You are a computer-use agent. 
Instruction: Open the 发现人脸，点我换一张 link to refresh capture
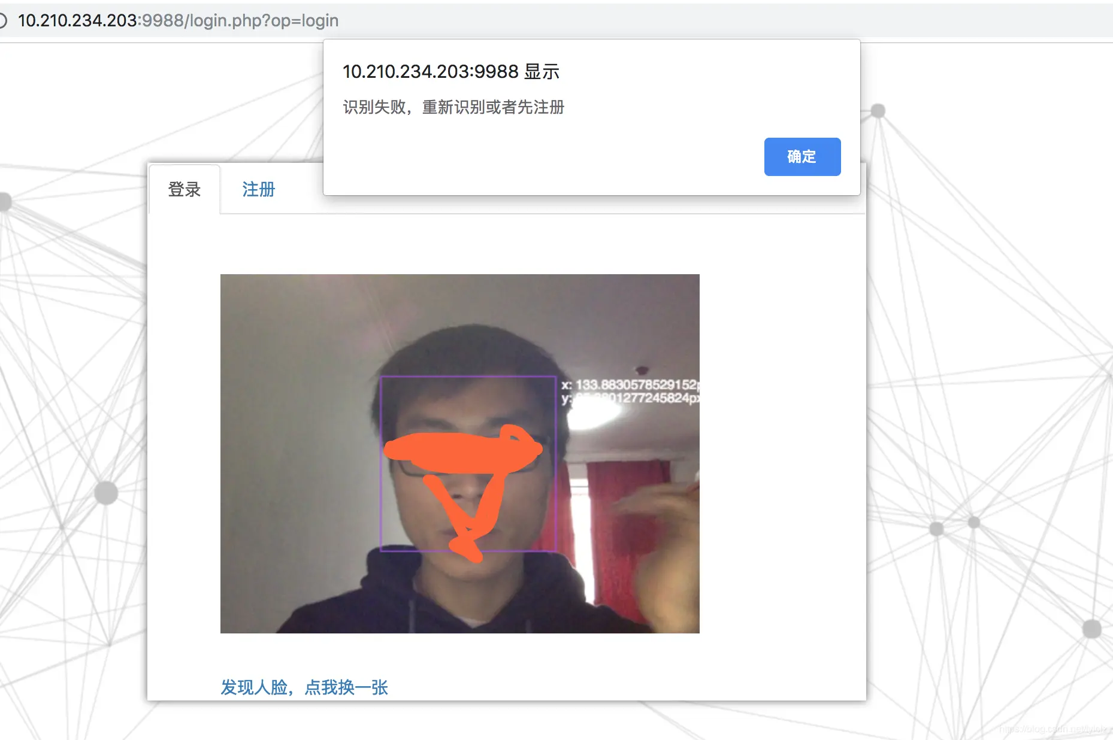coord(304,688)
